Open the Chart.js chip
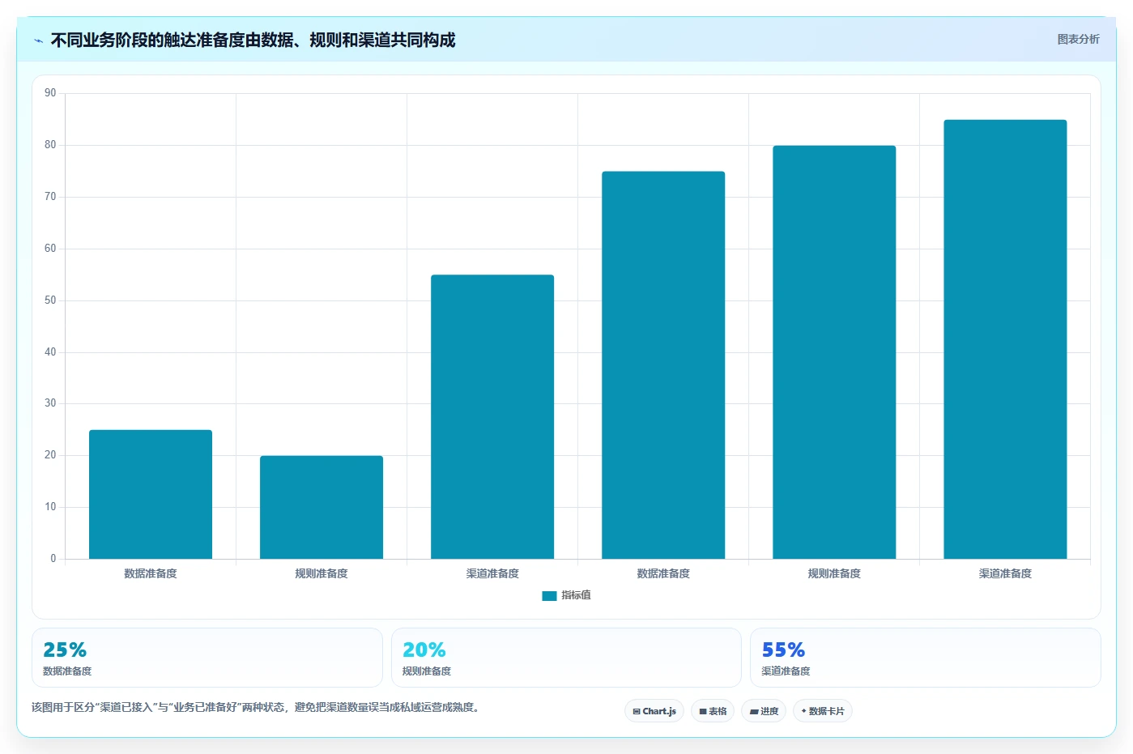Screen dimensions: 1133x754 click(x=654, y=711)
